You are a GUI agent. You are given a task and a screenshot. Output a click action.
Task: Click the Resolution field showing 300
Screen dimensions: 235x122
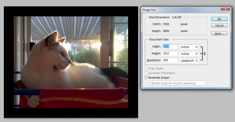(170, 60)
